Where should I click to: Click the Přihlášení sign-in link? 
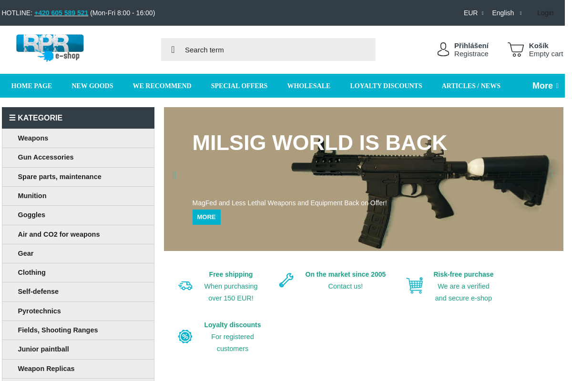point(471,45)
